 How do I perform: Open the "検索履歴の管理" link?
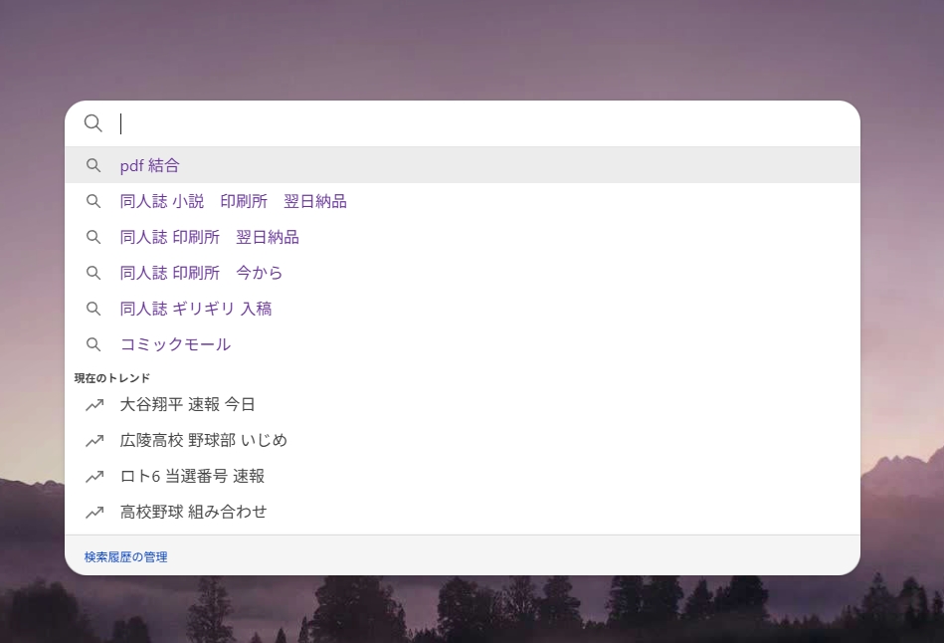(125, 557)
